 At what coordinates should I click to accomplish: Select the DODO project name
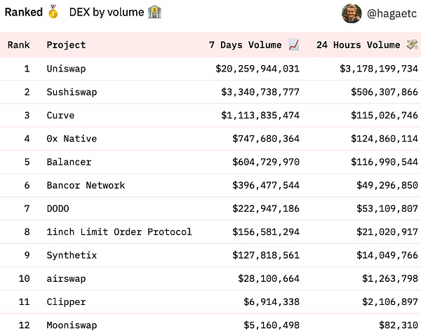click(x=58, y=209)
